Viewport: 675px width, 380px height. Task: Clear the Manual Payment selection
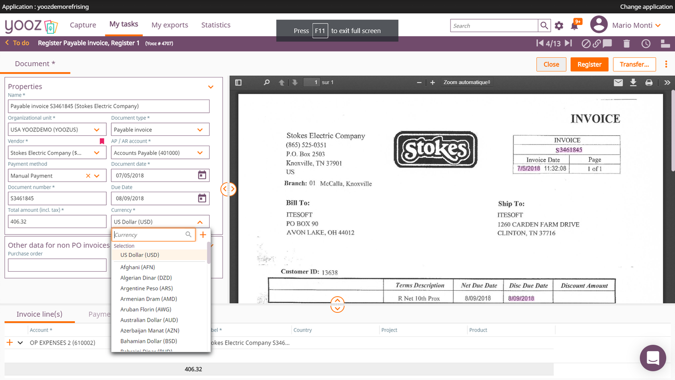pos(88,176)
